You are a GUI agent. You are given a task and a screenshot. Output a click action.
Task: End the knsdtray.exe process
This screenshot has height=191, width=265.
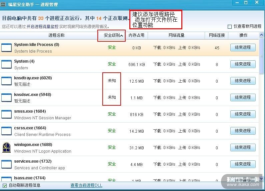click(x=243, y=81)
